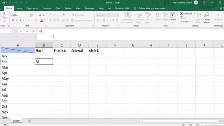This screenshot has height=126, width=224.
Task: Toggle Bold formatting
Action: click(x=13, y=20)
